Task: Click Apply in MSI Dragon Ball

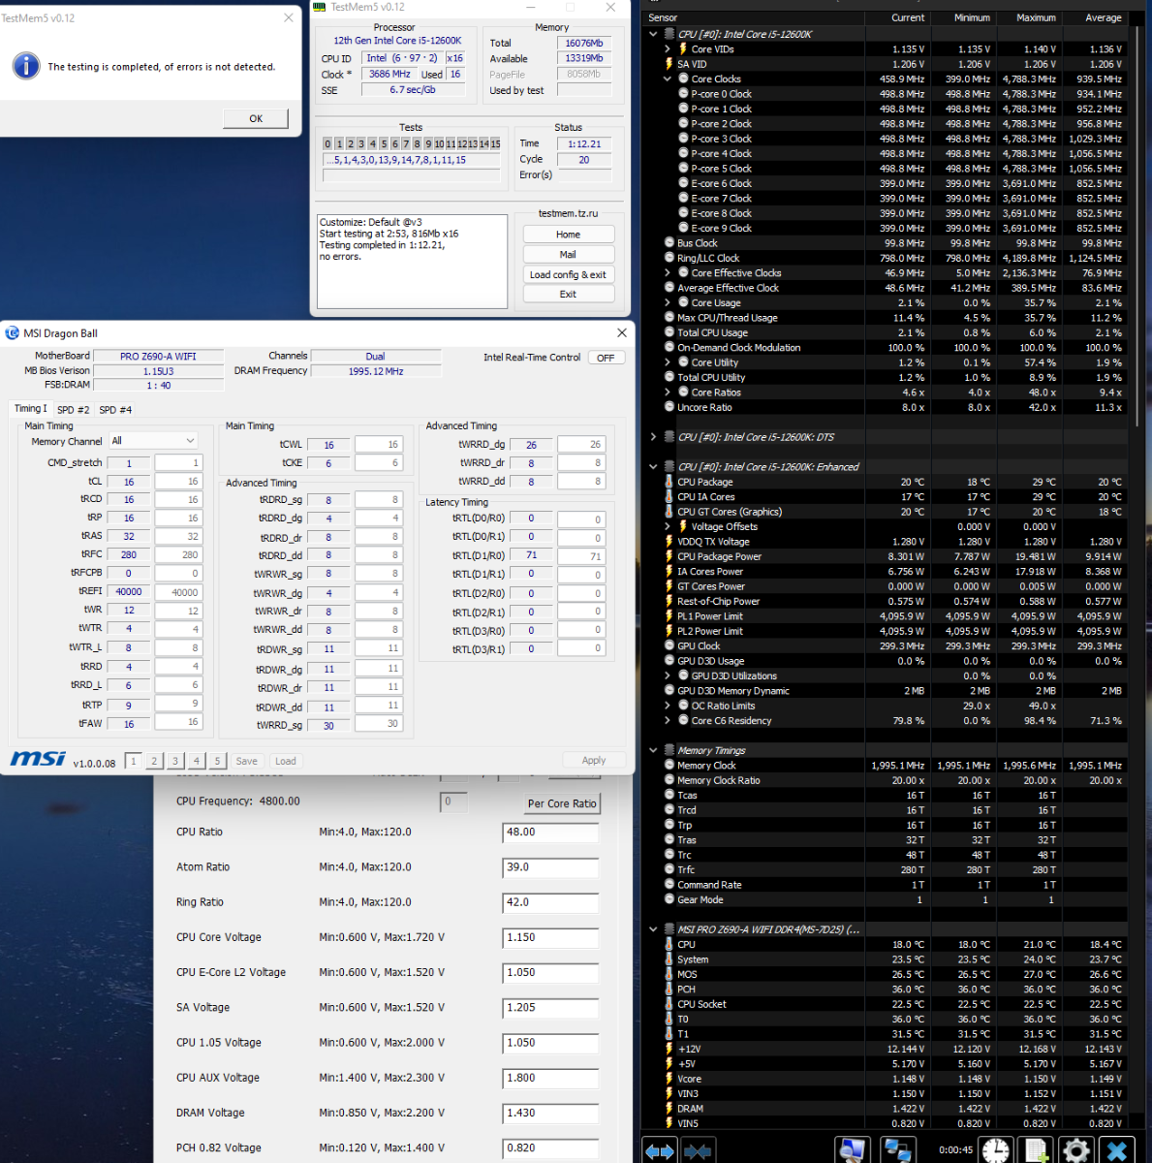Action: (594, 761)
